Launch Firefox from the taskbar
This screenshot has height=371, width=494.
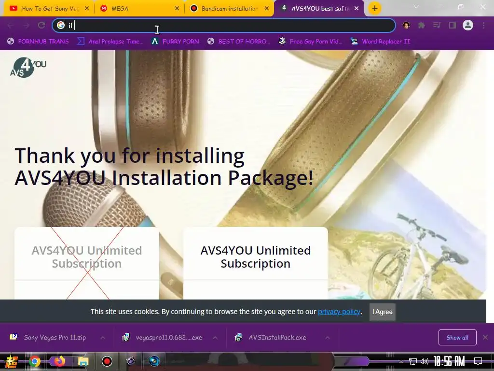(x=59, y=361)
